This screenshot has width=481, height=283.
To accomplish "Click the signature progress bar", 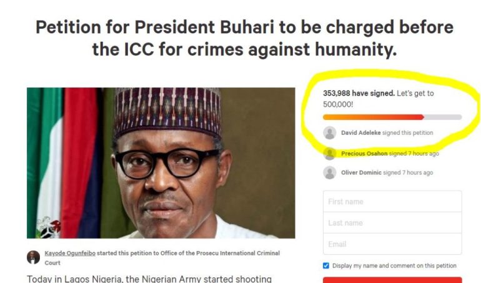I will [x=392, y=117].
